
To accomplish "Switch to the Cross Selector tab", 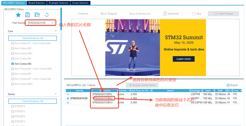I will [80, 3].
